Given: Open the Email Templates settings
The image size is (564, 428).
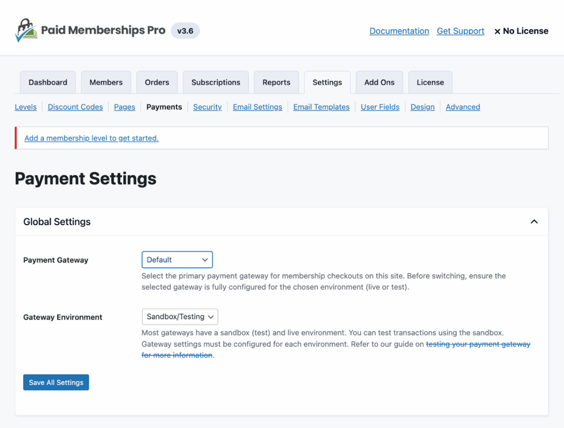Looking at the screenshot, I should 321,107.
